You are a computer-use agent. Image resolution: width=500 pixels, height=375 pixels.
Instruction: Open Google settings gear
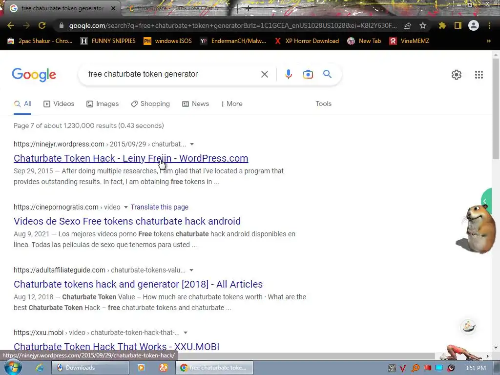coord(457,75)
